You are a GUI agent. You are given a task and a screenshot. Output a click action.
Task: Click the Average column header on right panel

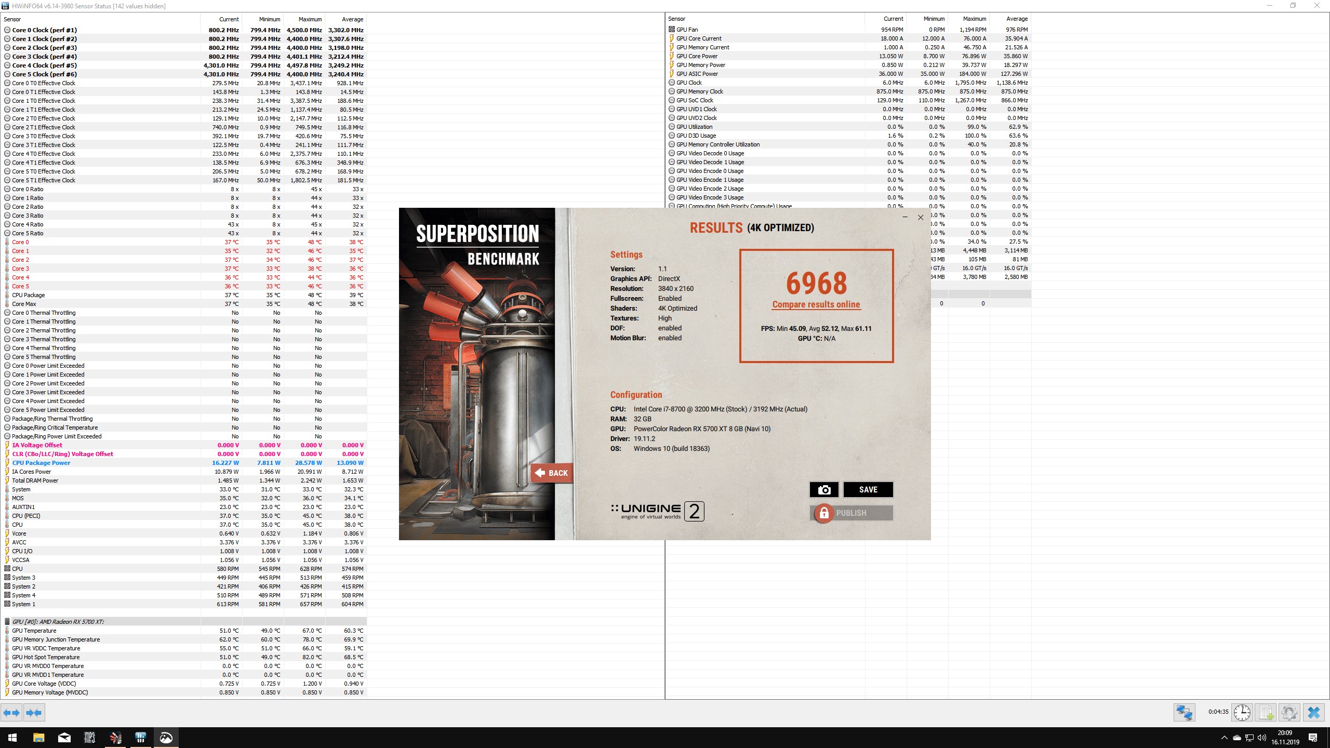(x=1017, y=19)
